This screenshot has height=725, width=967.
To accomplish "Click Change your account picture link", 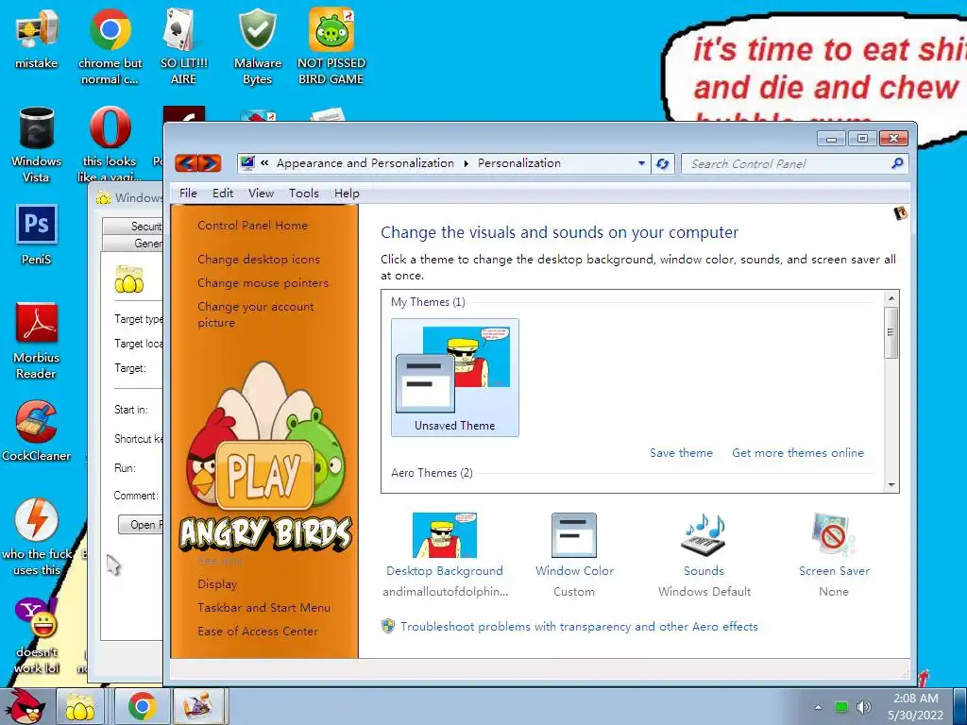I will (x=255, y=314).
